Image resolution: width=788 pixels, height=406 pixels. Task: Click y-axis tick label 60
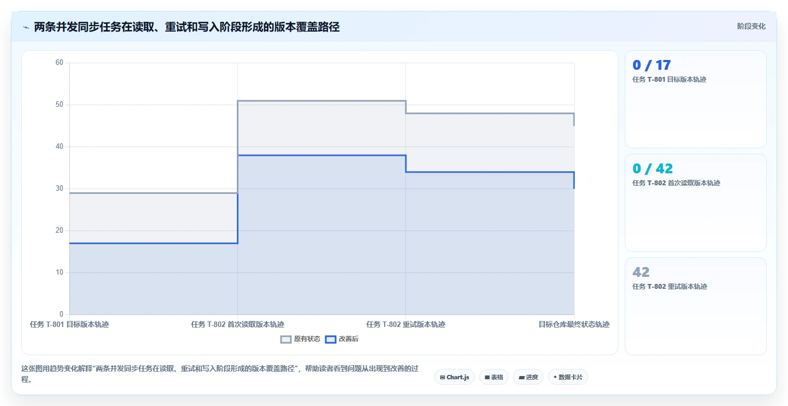(59, 63)
